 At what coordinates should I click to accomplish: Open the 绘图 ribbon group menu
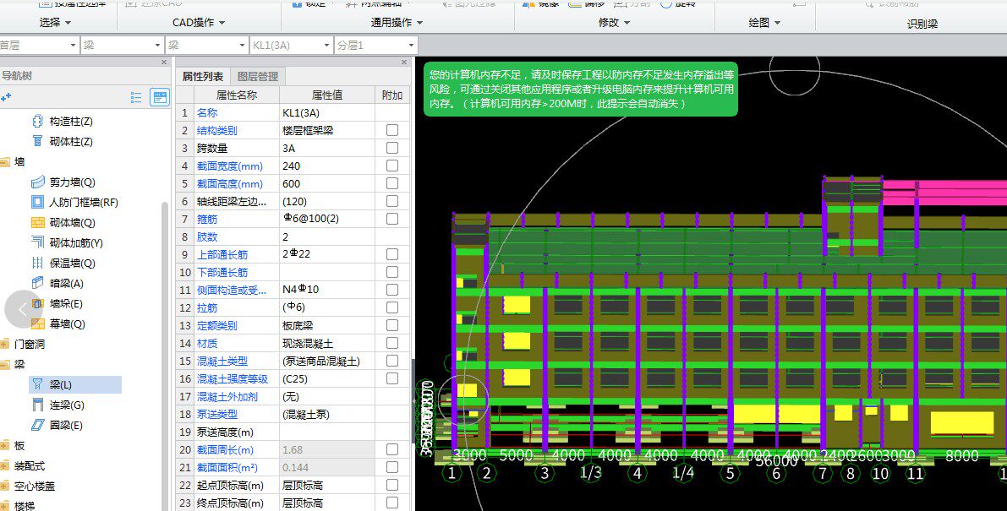(764, 23)
